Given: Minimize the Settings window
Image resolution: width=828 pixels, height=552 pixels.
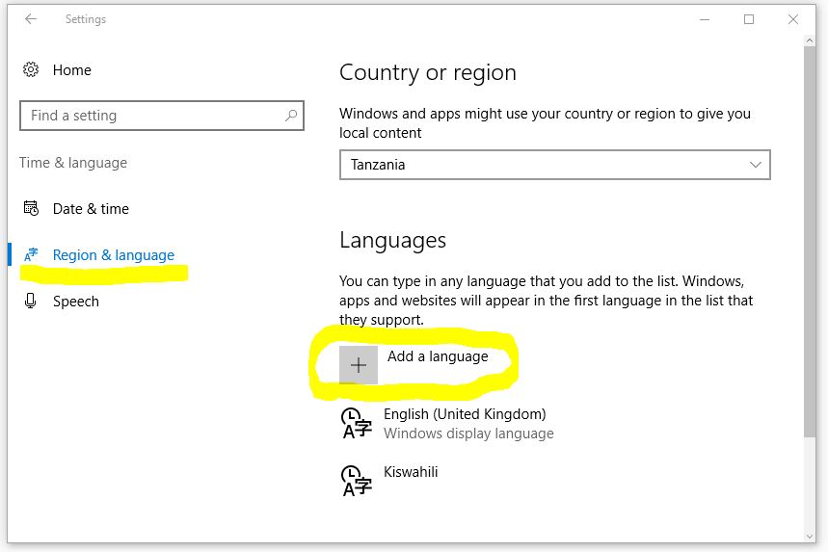Looking at the screenshot, I should [x=705, y=19].
